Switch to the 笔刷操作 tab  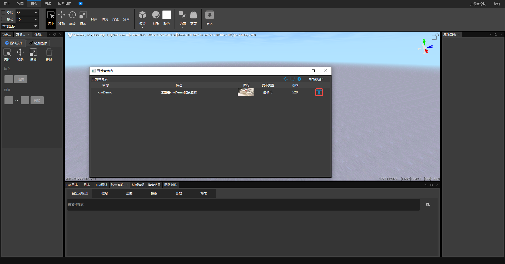pyautogui.click(x=38, y=43)
